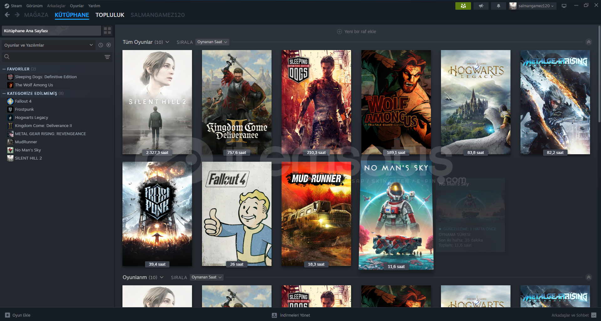Click the Fallout 4 sidebar icon
601x321 pixels.
pos(10,101)
